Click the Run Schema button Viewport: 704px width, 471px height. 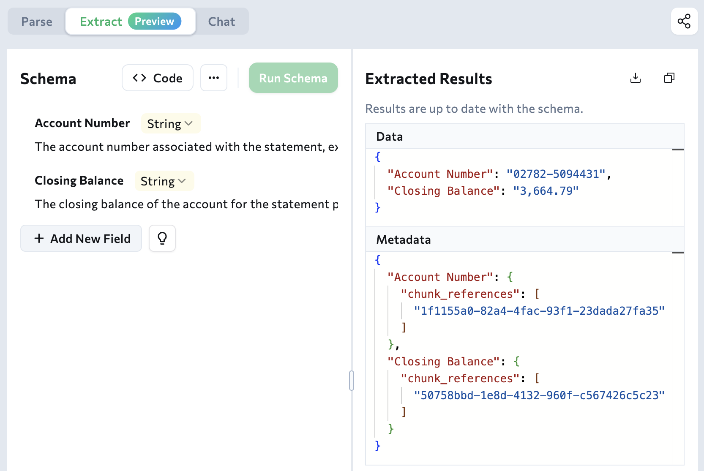(x=293, y=78)
